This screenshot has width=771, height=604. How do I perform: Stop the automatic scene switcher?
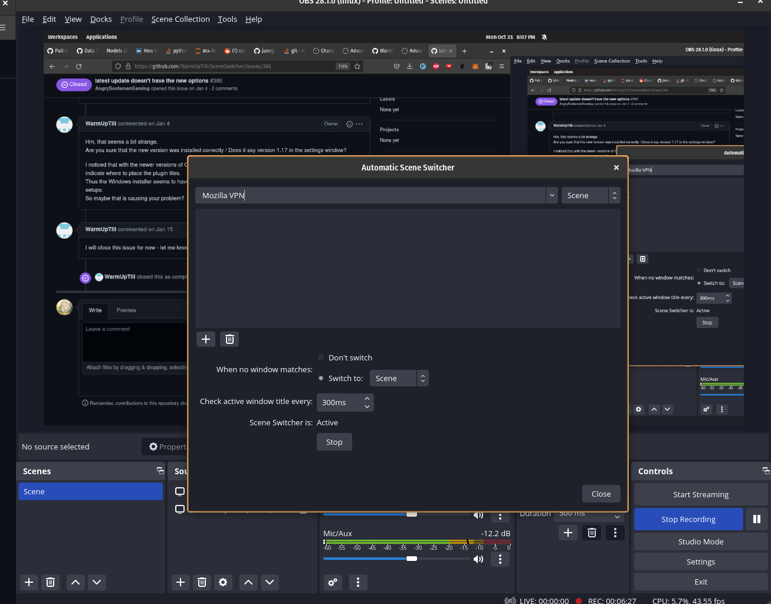[x=334, y=442]
